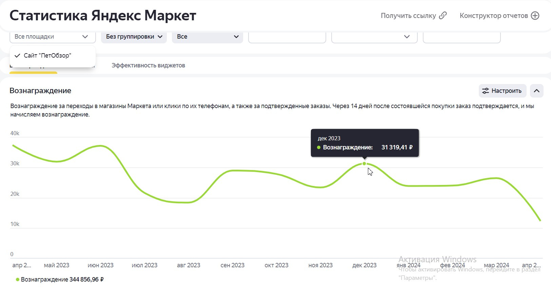Click the дек 2023 axis label under chart
Image resolution: width=551 pixels, height=290 pixels.
pyautogui.click(x=365, y=265)
